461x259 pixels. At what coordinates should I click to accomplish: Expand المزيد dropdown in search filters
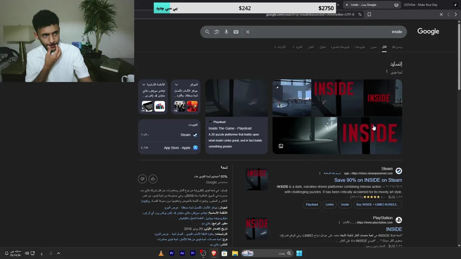[297, 47]
